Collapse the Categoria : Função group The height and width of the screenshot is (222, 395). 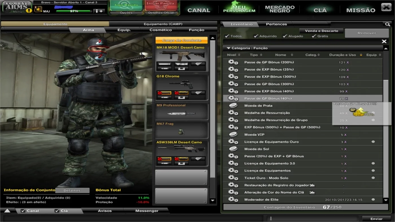(x=229, y=48)
